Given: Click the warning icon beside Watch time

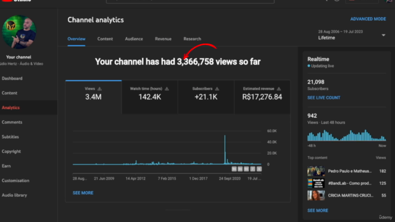Looking at the screenshot, I should (x=167, y=89).
